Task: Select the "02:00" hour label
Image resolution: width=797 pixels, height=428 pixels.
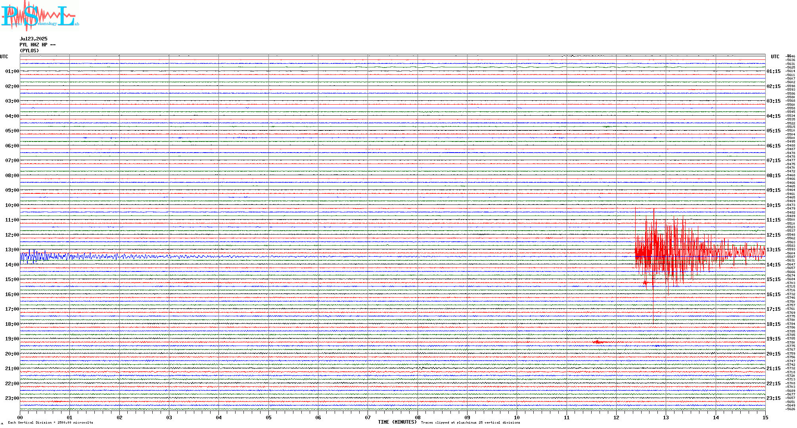Action: click(12, 86)
